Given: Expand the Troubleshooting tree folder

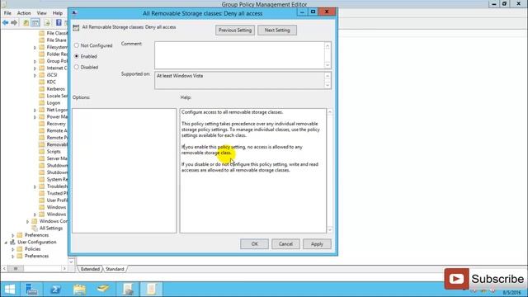Looking at the screenshot, I should click(x=35, y=186).
